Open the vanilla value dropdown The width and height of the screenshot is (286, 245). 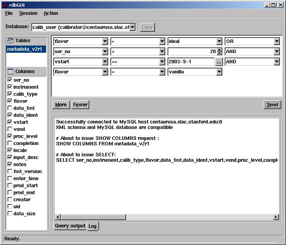[x=219, y=72]
